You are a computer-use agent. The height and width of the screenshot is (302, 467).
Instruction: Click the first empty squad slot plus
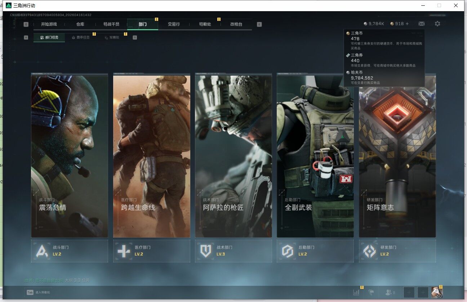click(409, 292)
